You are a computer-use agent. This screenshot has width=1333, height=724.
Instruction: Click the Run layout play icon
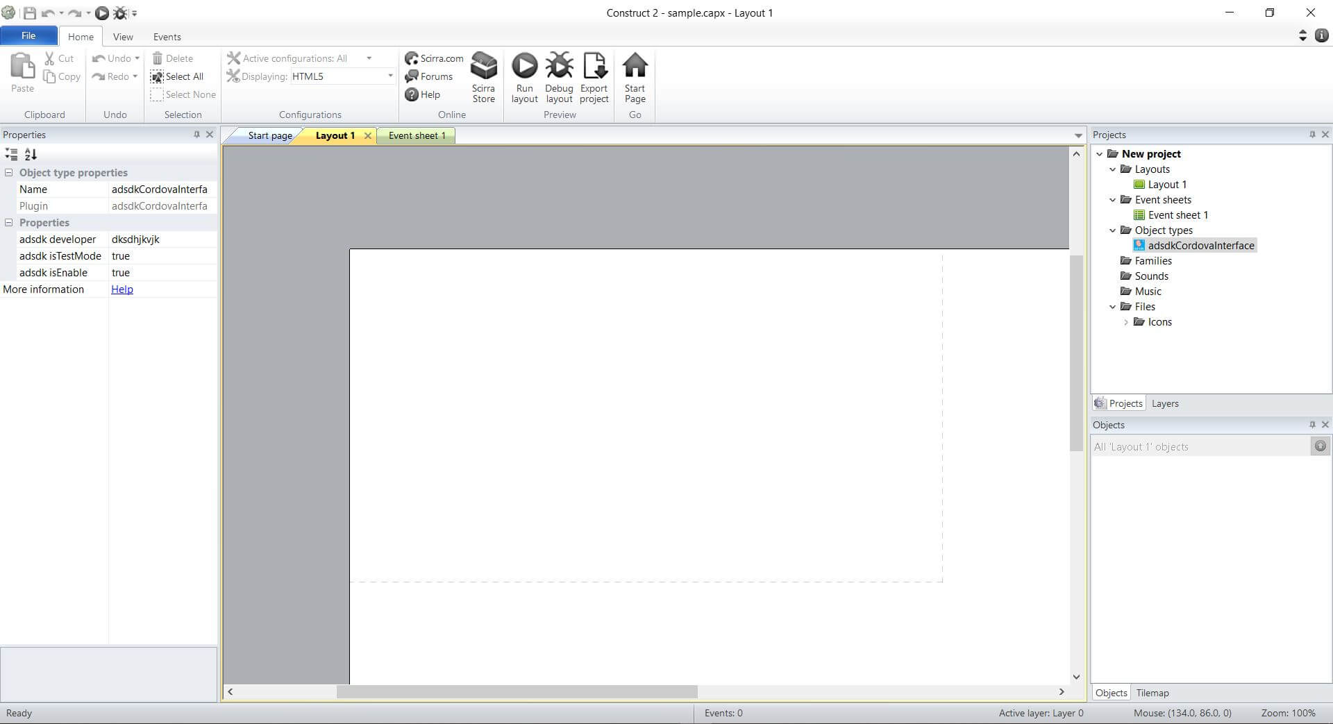point(524,65)
